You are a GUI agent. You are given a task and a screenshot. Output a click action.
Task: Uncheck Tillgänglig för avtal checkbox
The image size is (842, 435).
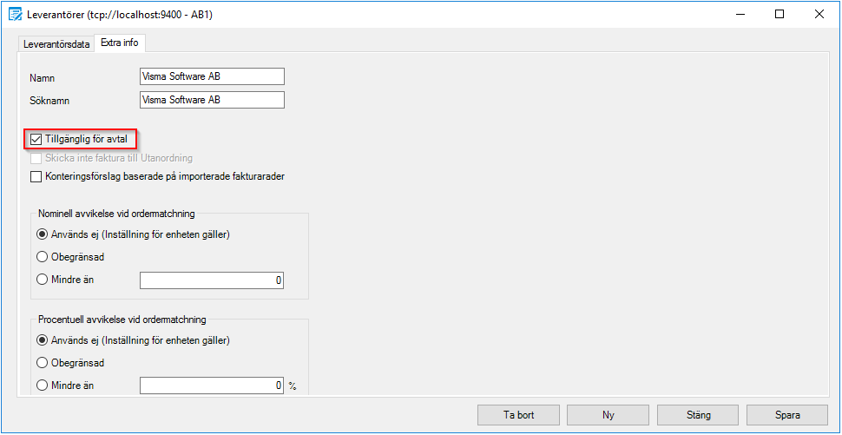36,140
